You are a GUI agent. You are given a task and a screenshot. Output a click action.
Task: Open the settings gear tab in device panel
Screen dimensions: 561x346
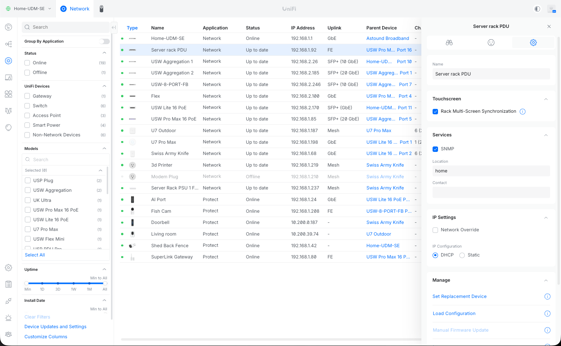tap(533, 43)
